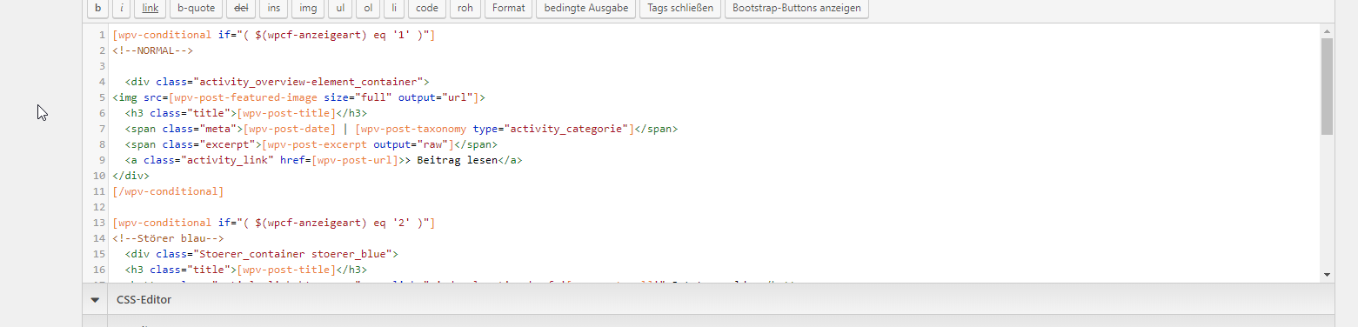Click the 'Stoerer_container stoerer_blue' div line
Viewport: 1358px width, 327px height.
261,254
